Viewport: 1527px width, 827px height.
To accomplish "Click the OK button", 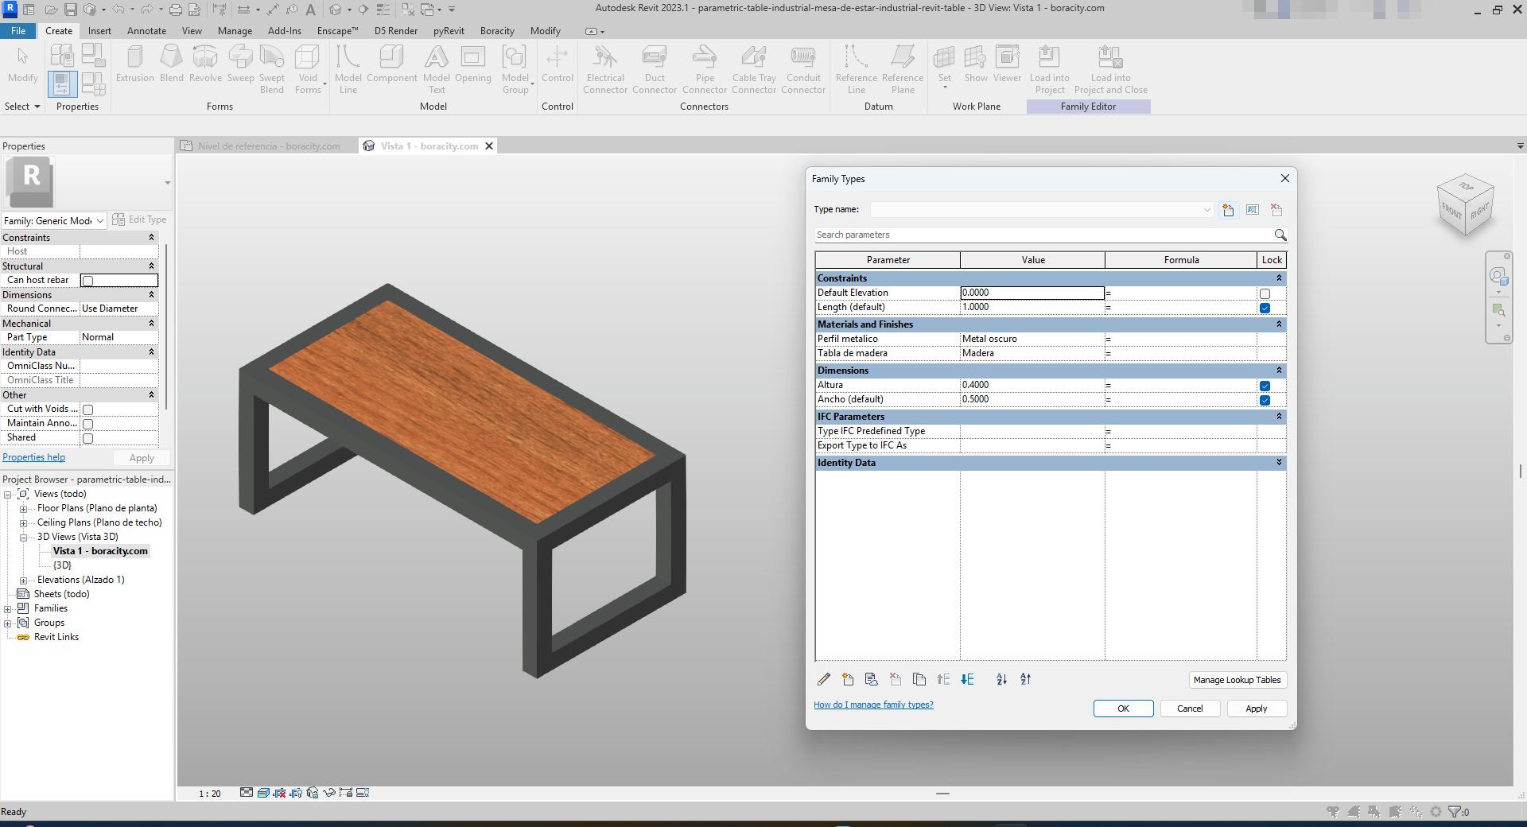I will point(1123,709).
